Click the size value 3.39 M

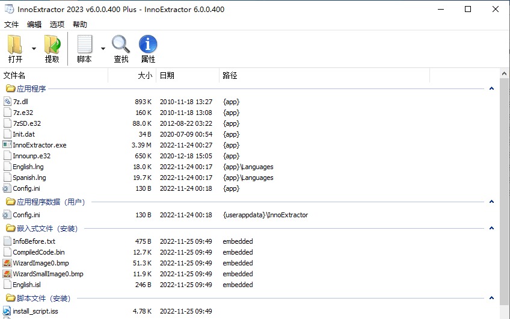pyautogui.click(x=141, y=145)
